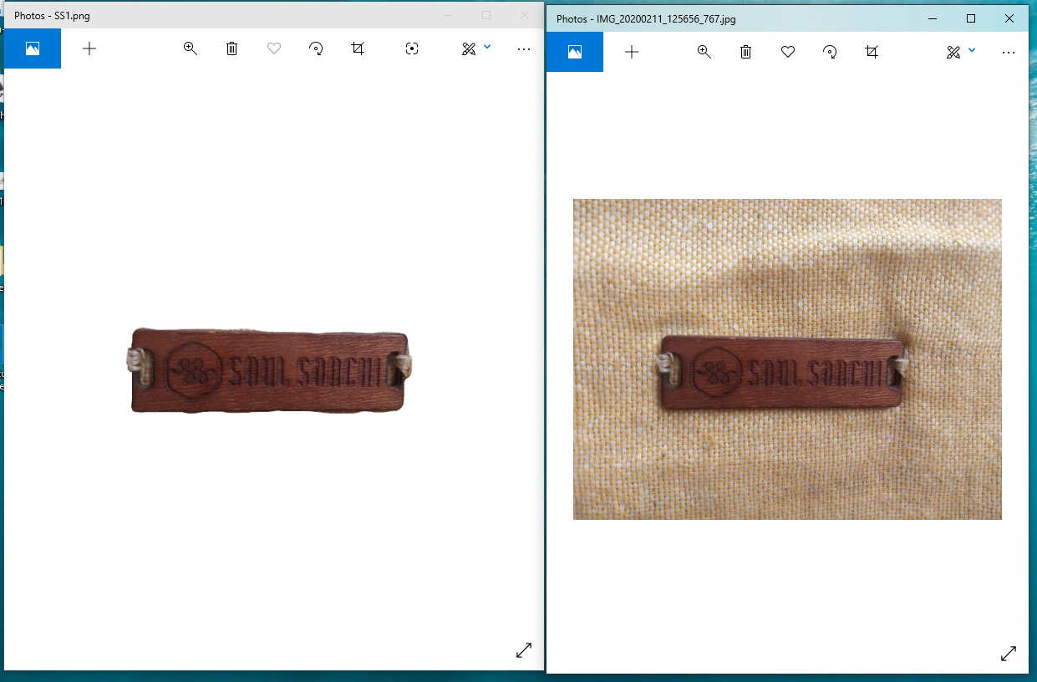Maximize the SS1.png Photos window

(486, 15)
